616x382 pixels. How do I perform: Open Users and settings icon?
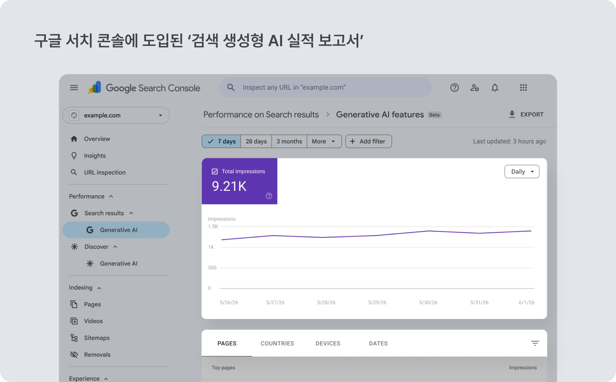(475, 88)
